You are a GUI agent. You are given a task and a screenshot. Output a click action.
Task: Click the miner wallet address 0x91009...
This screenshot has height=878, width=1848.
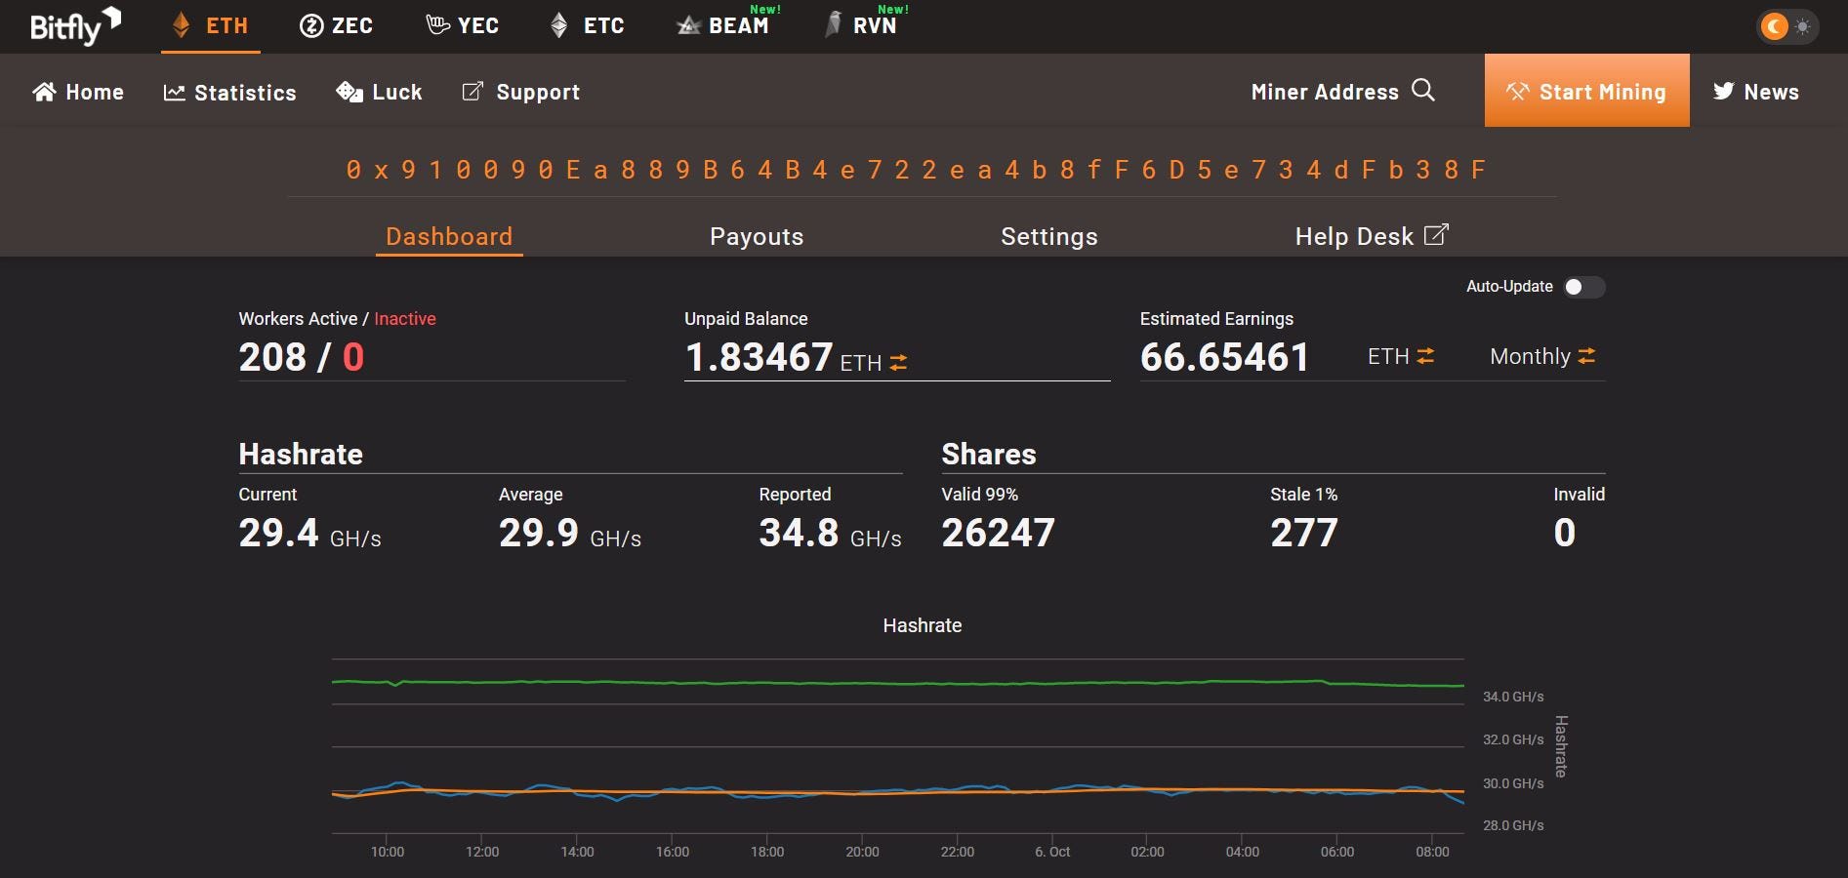point(916,170)
